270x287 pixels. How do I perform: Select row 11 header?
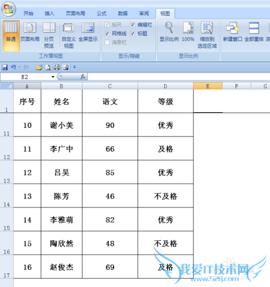pos(6,125)
